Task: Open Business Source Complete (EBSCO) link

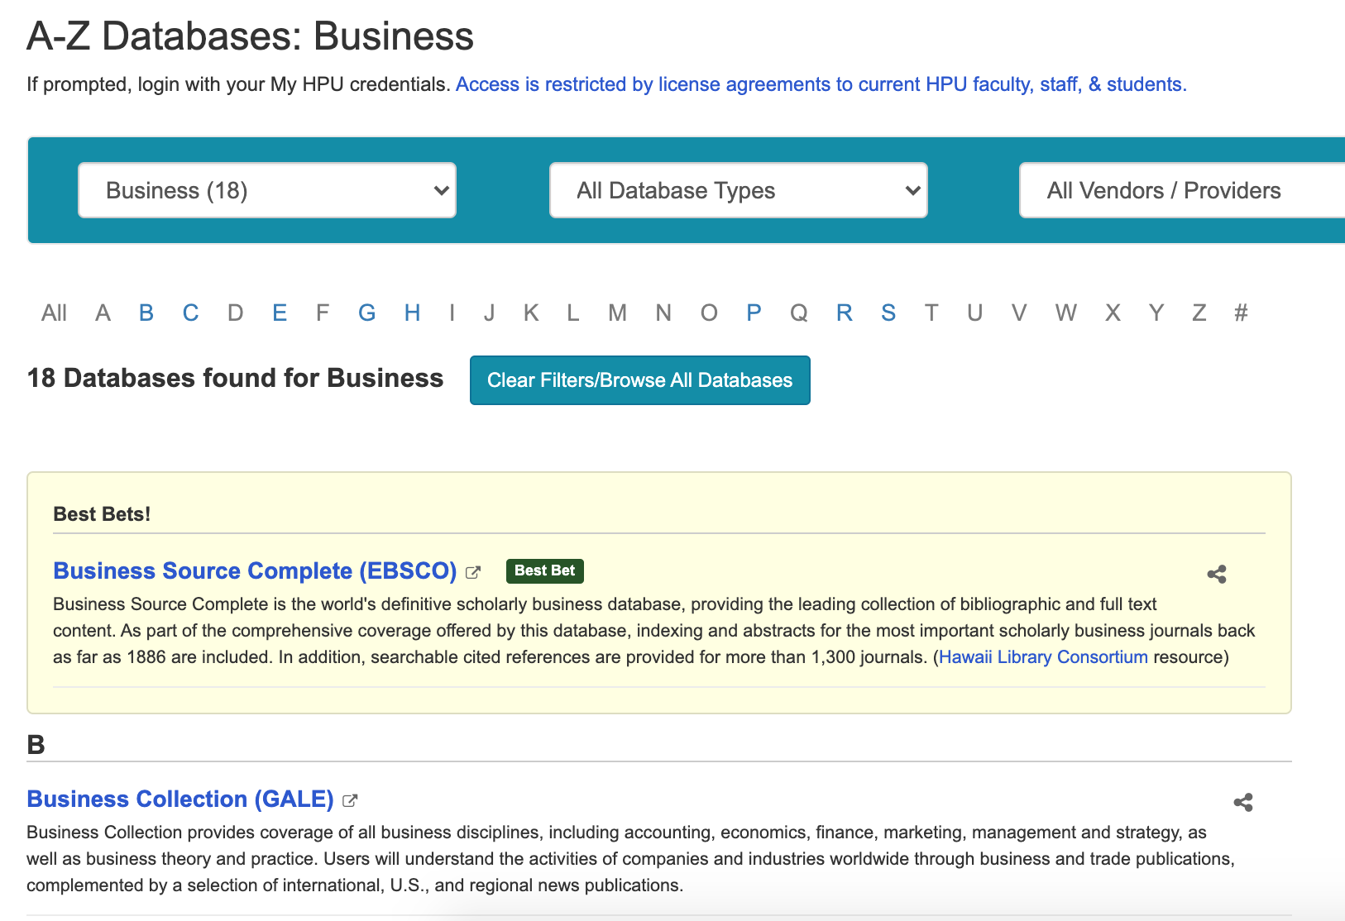Action: tap(255, 570)
